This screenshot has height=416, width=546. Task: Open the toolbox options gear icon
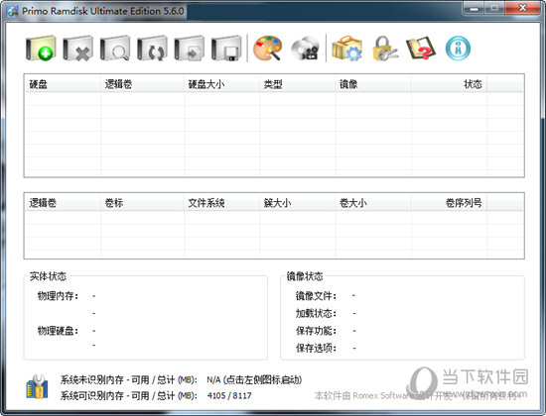[347, 49]
